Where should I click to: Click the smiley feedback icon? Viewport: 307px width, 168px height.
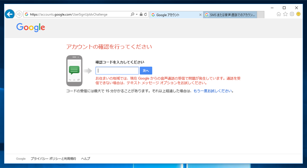298,14
